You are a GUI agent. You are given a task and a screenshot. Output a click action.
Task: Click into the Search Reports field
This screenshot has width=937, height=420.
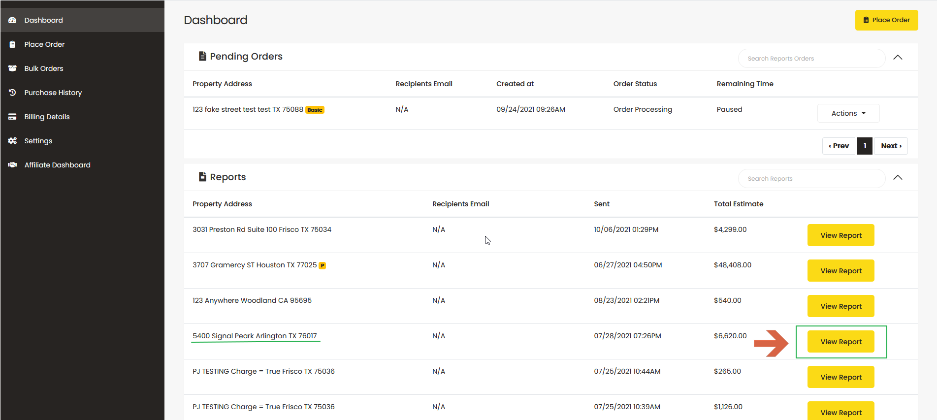(x=811, y=179)
